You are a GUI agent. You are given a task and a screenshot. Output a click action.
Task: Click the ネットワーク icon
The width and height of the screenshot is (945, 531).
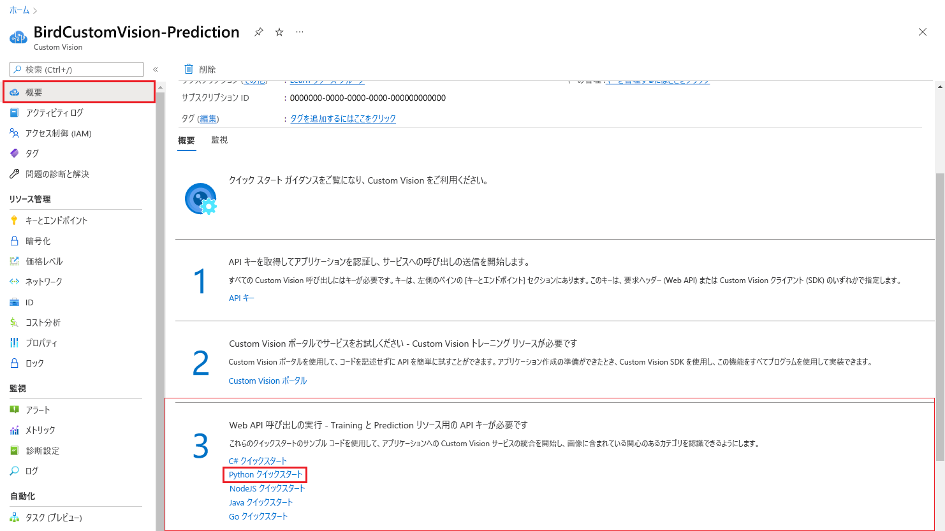click(x=14, y=282)
